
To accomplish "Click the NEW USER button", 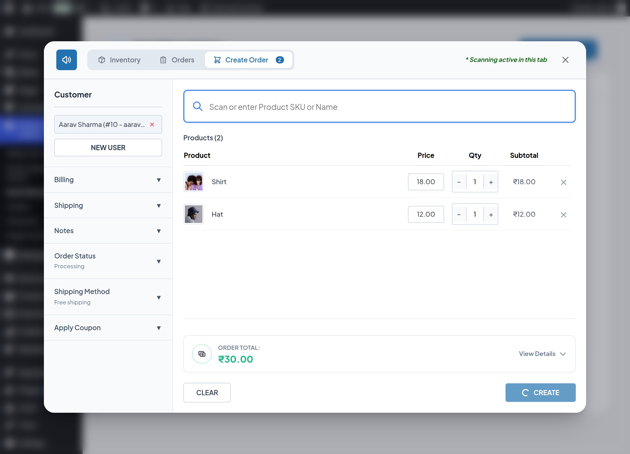I will [x=108, y=148].
